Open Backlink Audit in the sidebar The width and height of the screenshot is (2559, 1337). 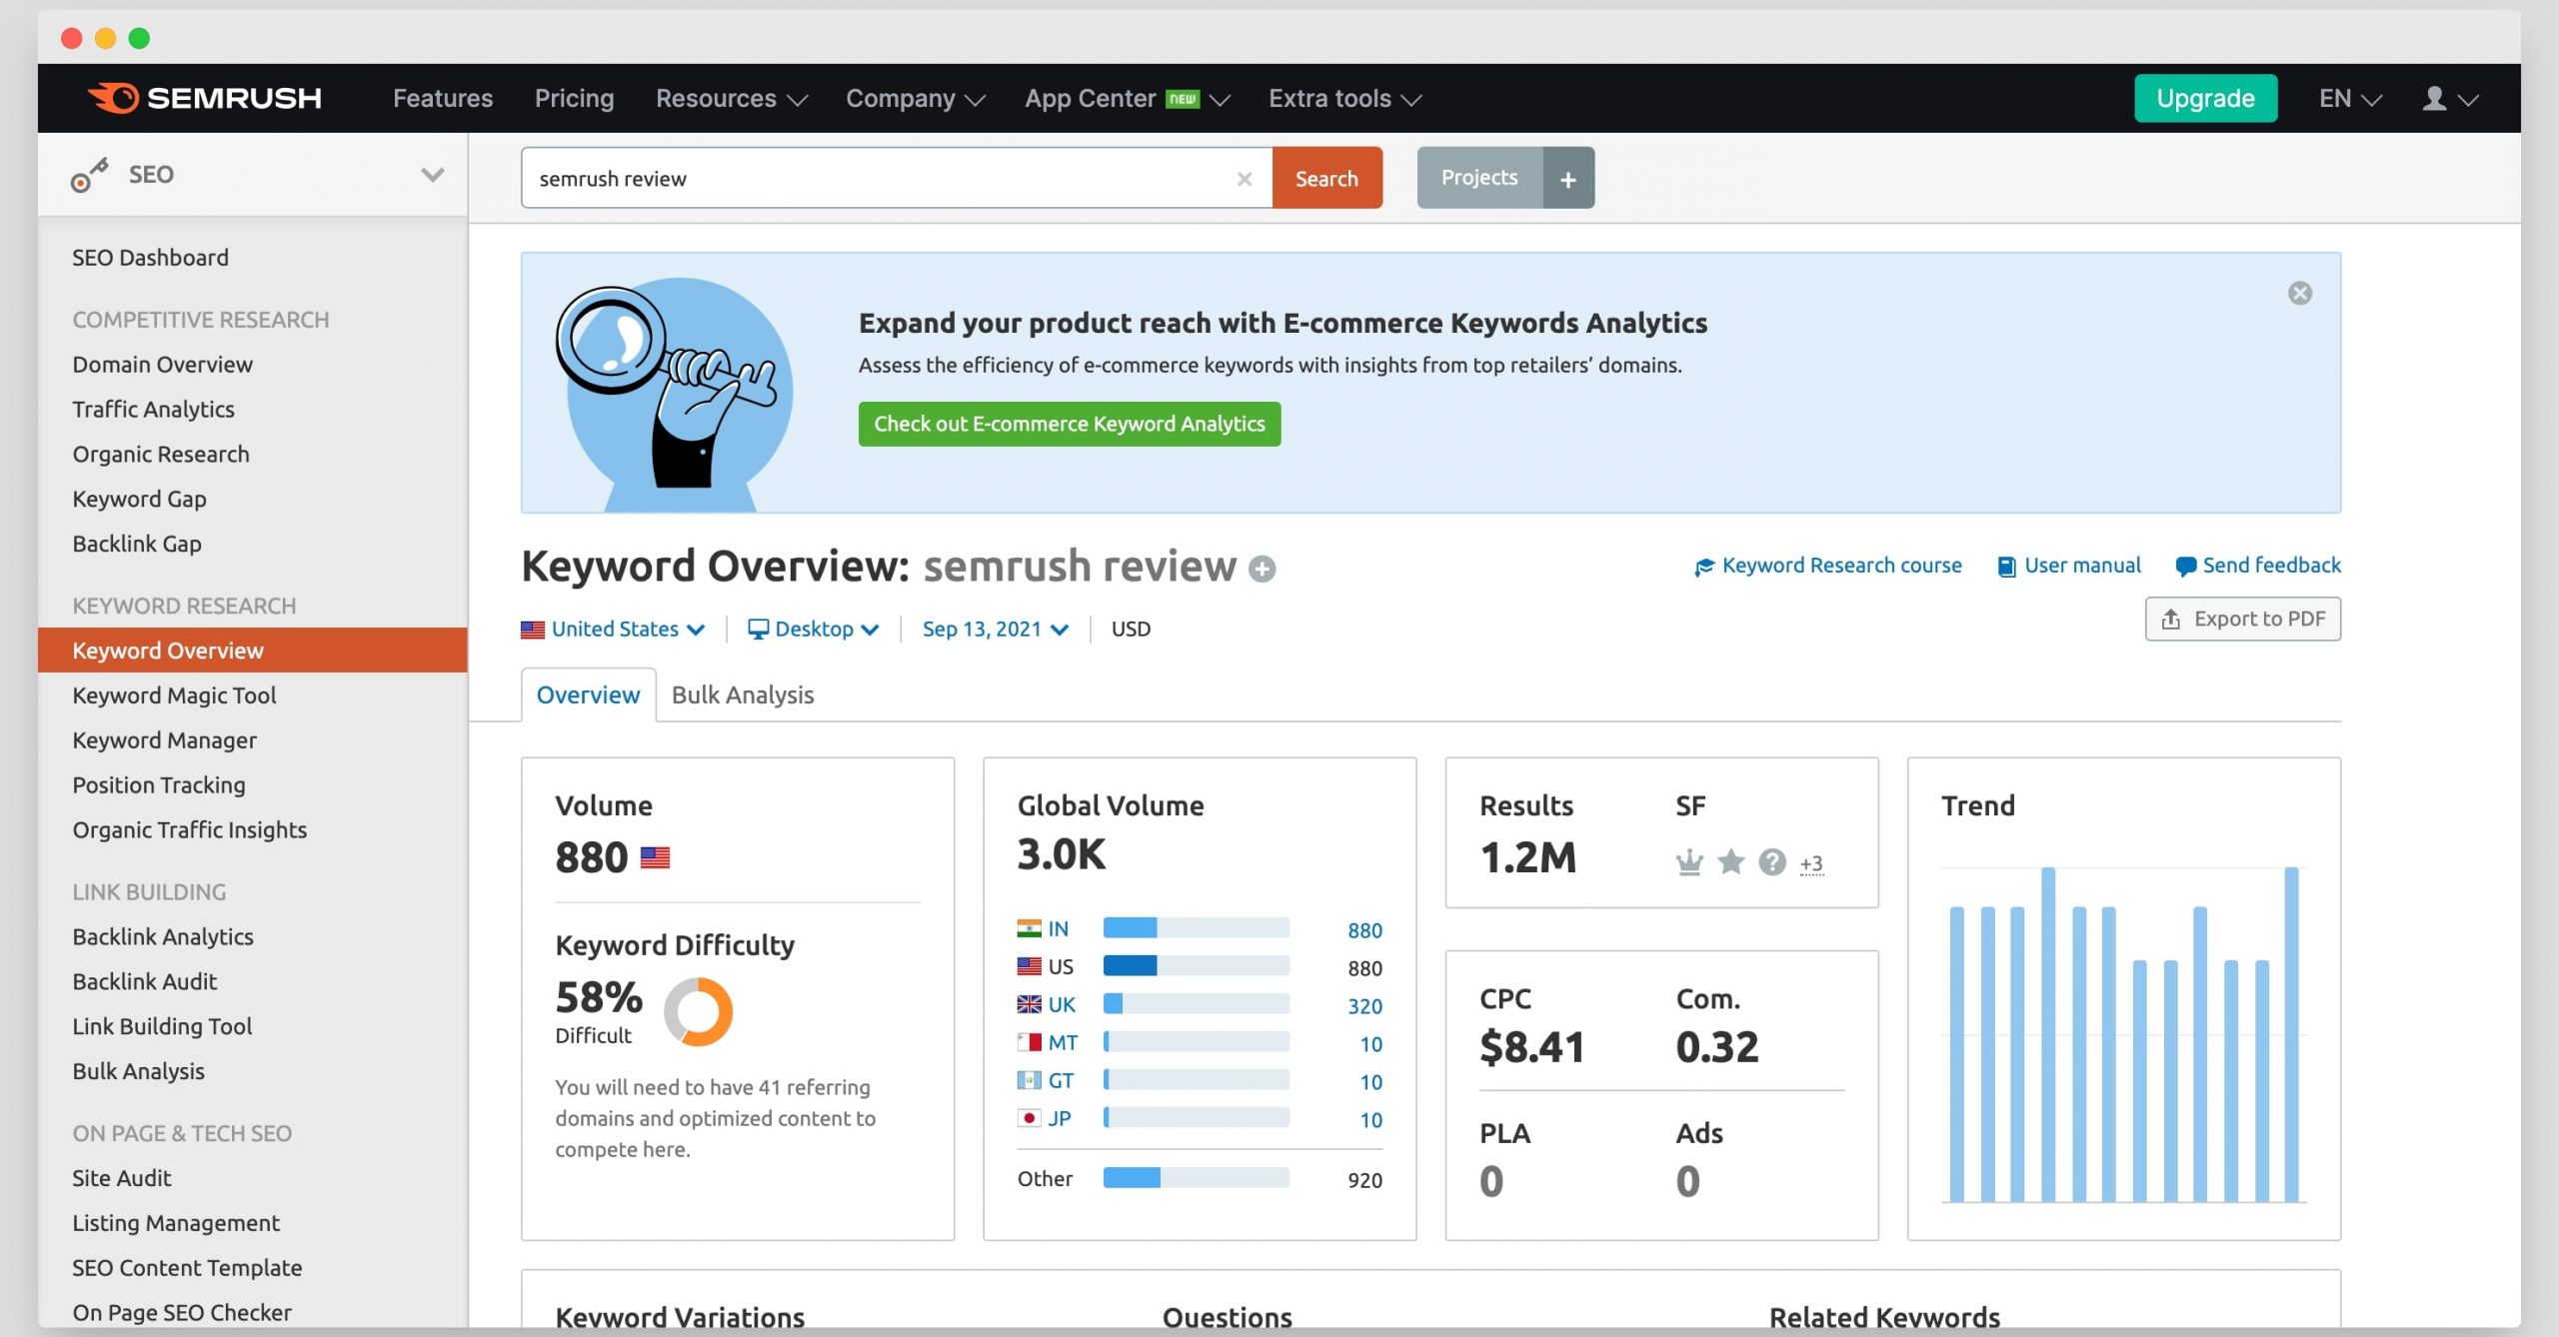click(x=144, y=982)
